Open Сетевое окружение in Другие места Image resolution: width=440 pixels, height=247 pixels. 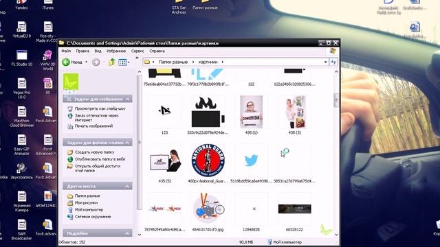click(93, 217)
